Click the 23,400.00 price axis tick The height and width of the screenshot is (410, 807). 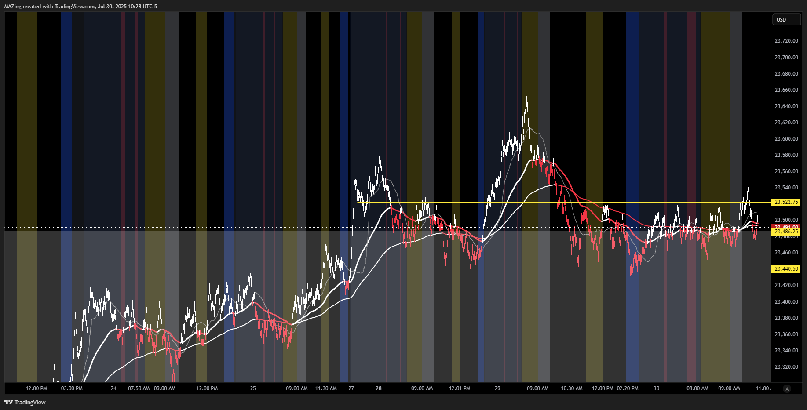786,301
